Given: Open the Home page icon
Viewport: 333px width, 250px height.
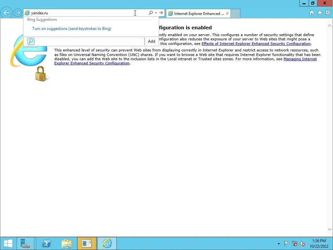Looking at the screenshot, I should [312, 13].
